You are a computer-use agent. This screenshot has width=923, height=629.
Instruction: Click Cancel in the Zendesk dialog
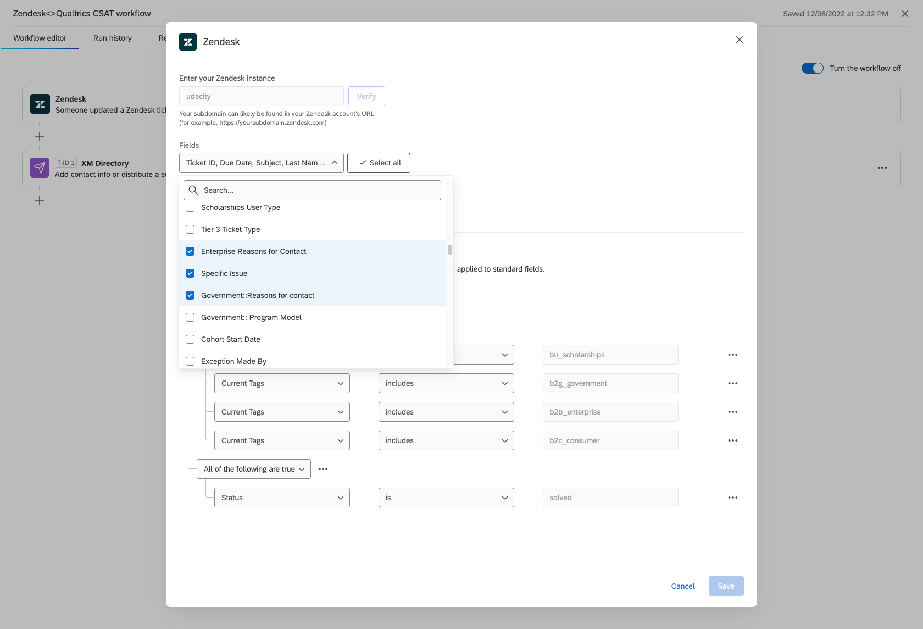tap(683, 586)
